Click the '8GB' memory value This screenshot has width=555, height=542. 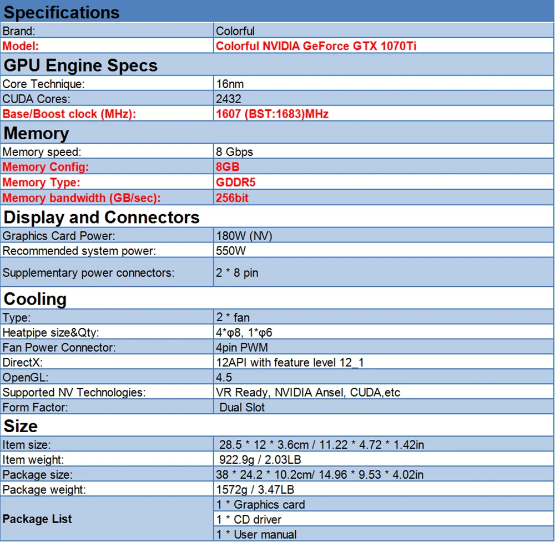pyautogui.click(x=228, y=167)
